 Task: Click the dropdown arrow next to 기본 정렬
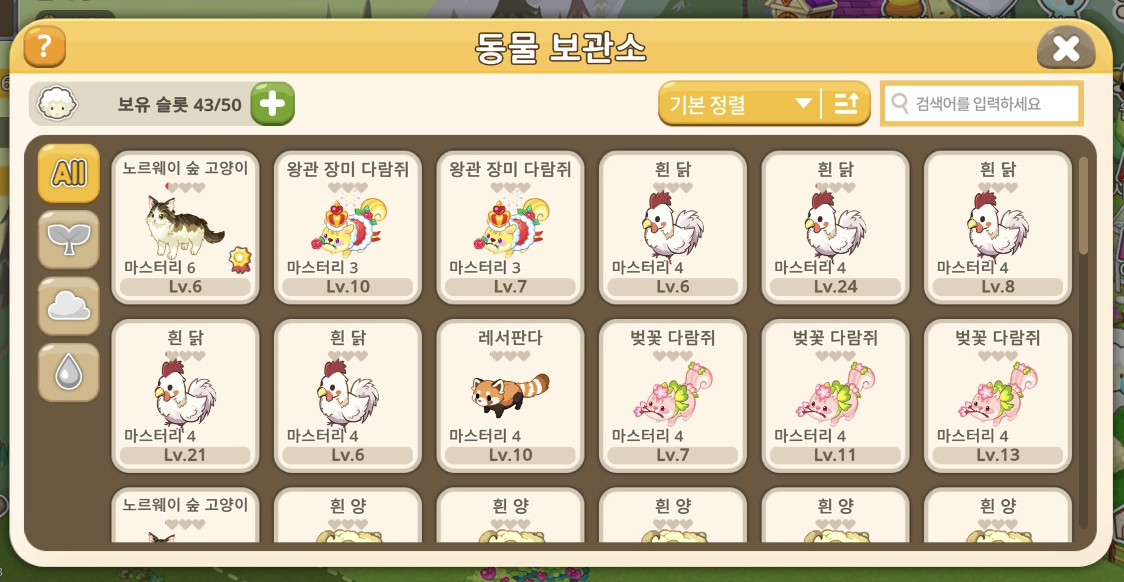803,103
